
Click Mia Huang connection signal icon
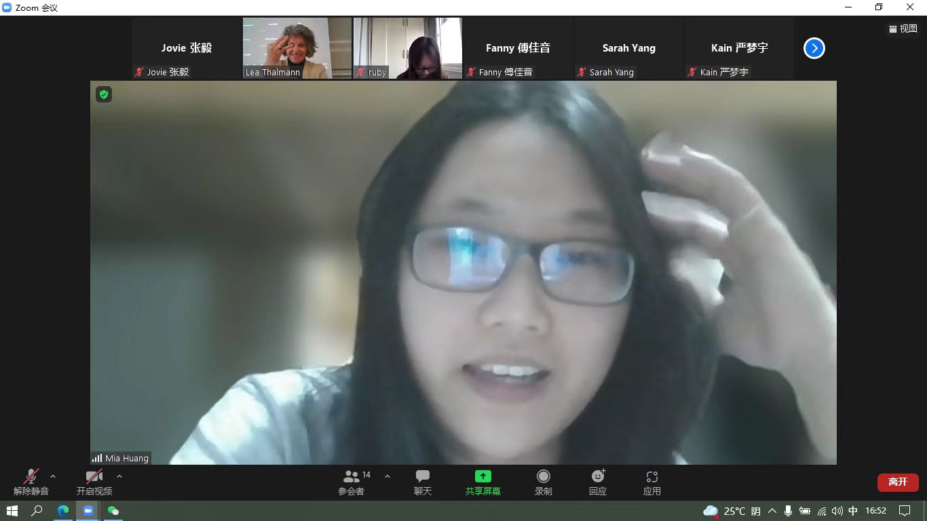click(x=97, y=459)
